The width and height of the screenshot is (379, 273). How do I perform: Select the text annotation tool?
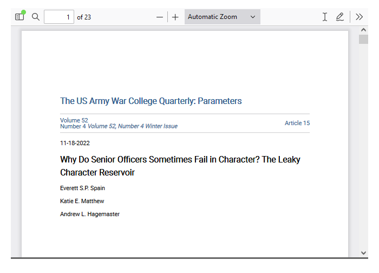coord(325,17)
